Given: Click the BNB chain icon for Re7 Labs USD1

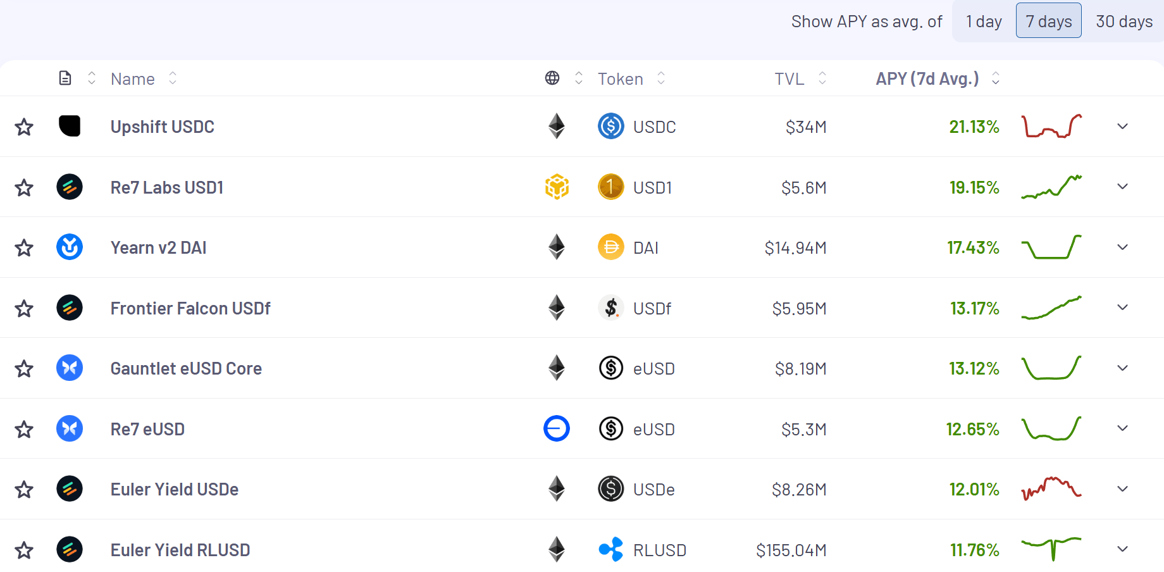Looking at the screenshot, I should pyautogui.click(x=557, y=187).
